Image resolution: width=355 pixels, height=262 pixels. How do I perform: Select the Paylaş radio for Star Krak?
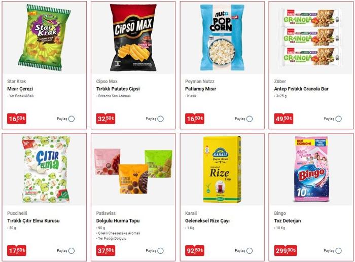click(72, 119)
